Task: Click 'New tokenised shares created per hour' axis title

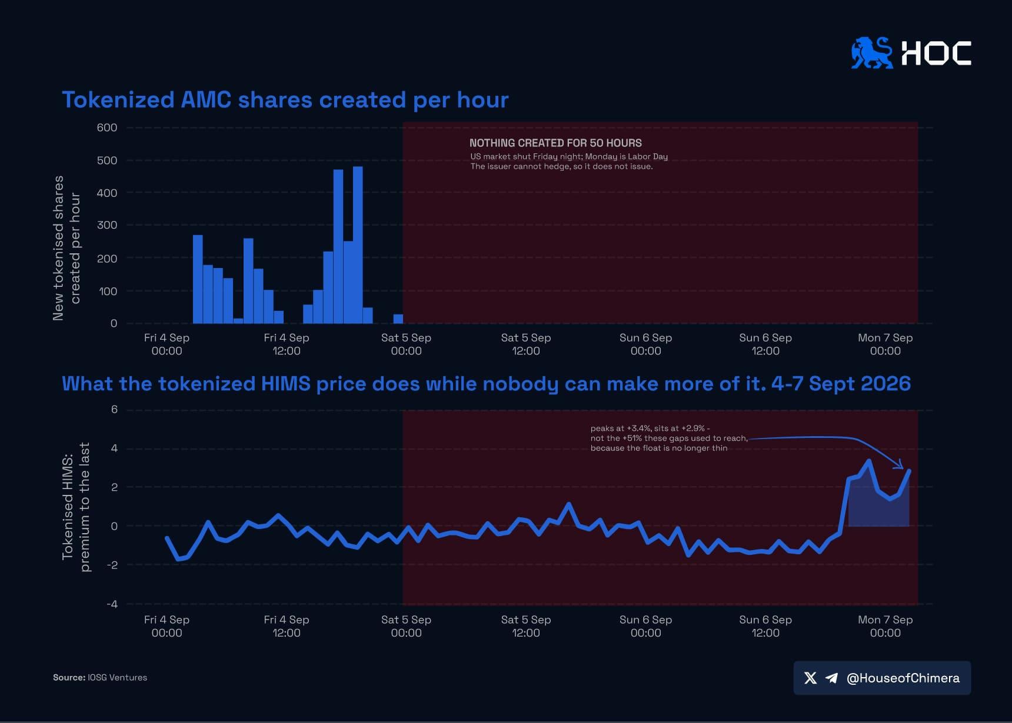Action: pos(66,248)
